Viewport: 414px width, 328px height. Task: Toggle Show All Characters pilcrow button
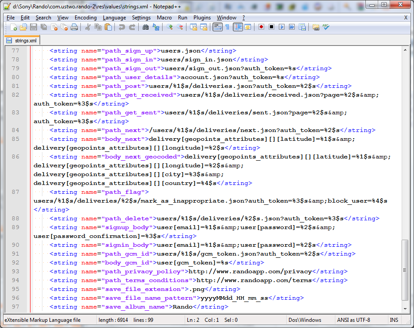[228, 27]
